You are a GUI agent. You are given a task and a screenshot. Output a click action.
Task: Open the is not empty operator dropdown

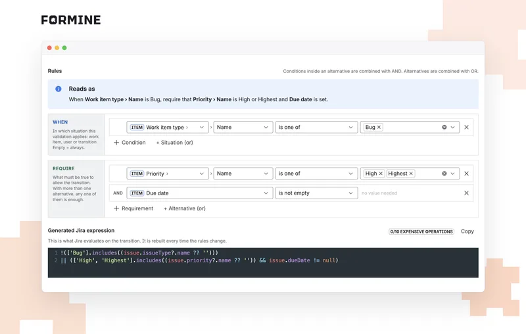click(x=316, y=193)
